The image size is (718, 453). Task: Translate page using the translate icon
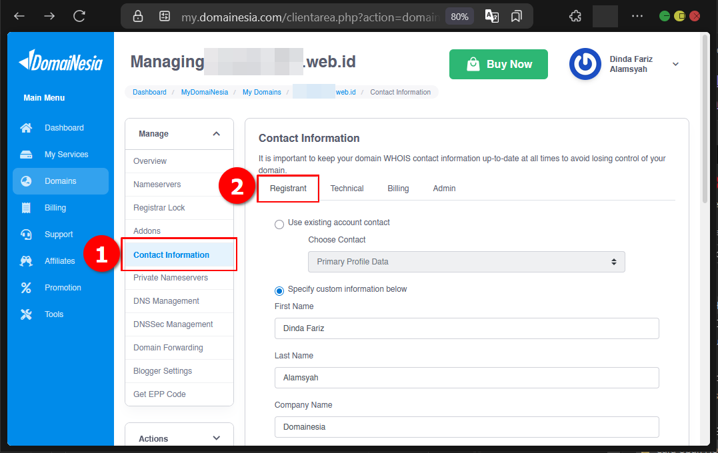[492, 17]
